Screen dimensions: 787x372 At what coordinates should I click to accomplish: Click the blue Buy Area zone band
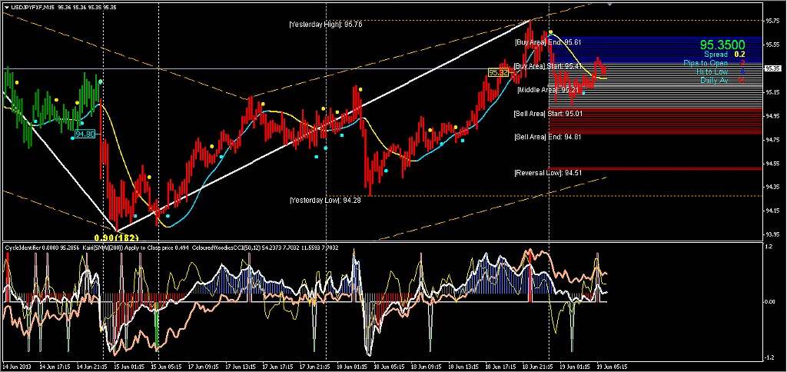[656, 49]
